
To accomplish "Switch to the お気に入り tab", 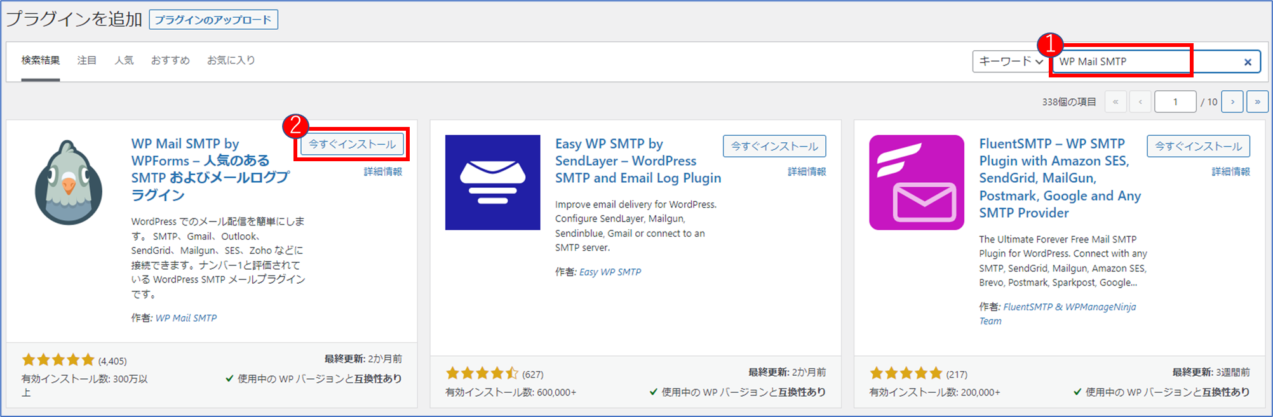I will (231, 60).
